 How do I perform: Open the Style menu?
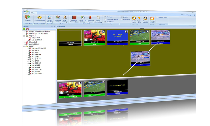182,15
